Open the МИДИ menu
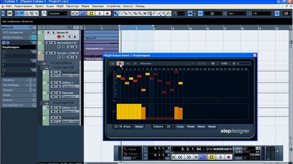Viewport: 293px width, 164px height. click(x=60, y=6)
